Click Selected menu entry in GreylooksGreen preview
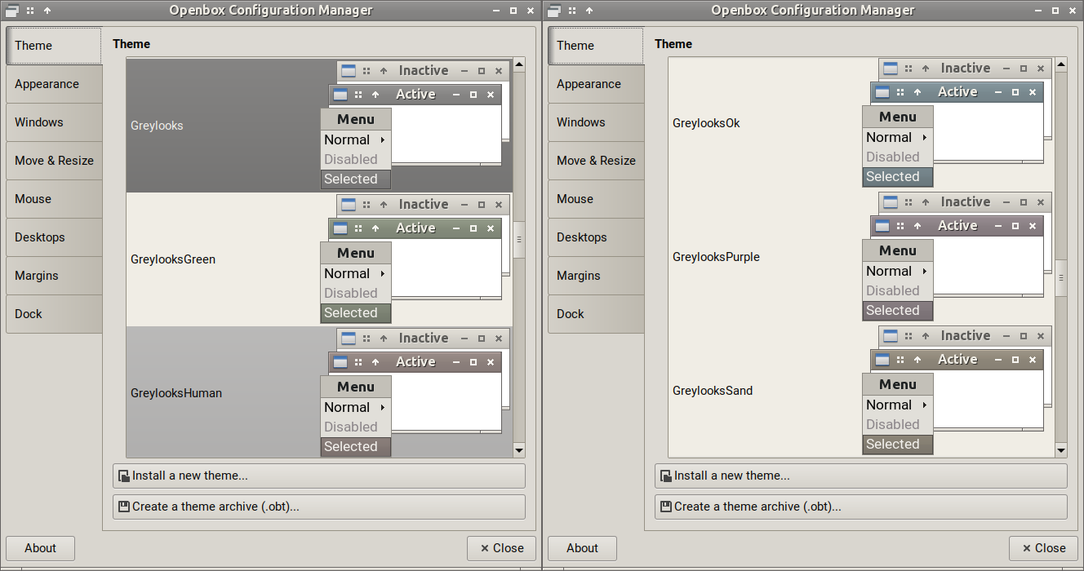 (356, 313)
